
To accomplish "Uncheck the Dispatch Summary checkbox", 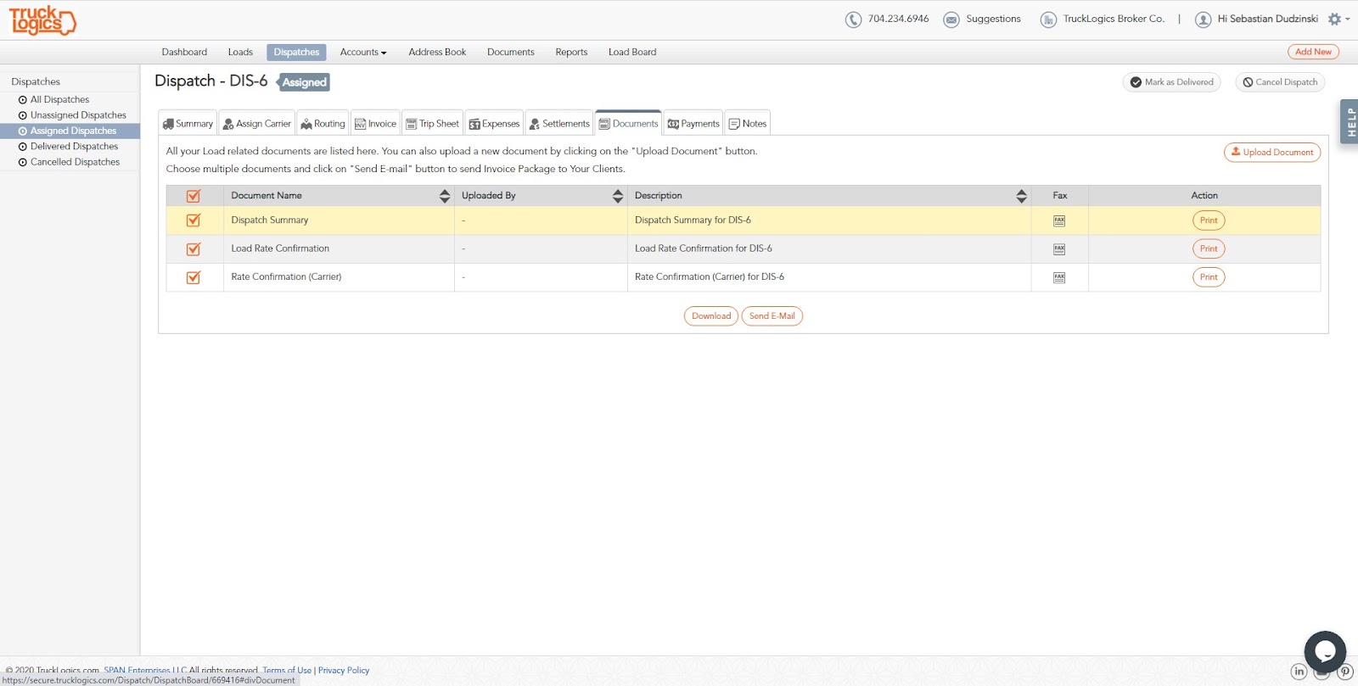I will click(194, 220).
